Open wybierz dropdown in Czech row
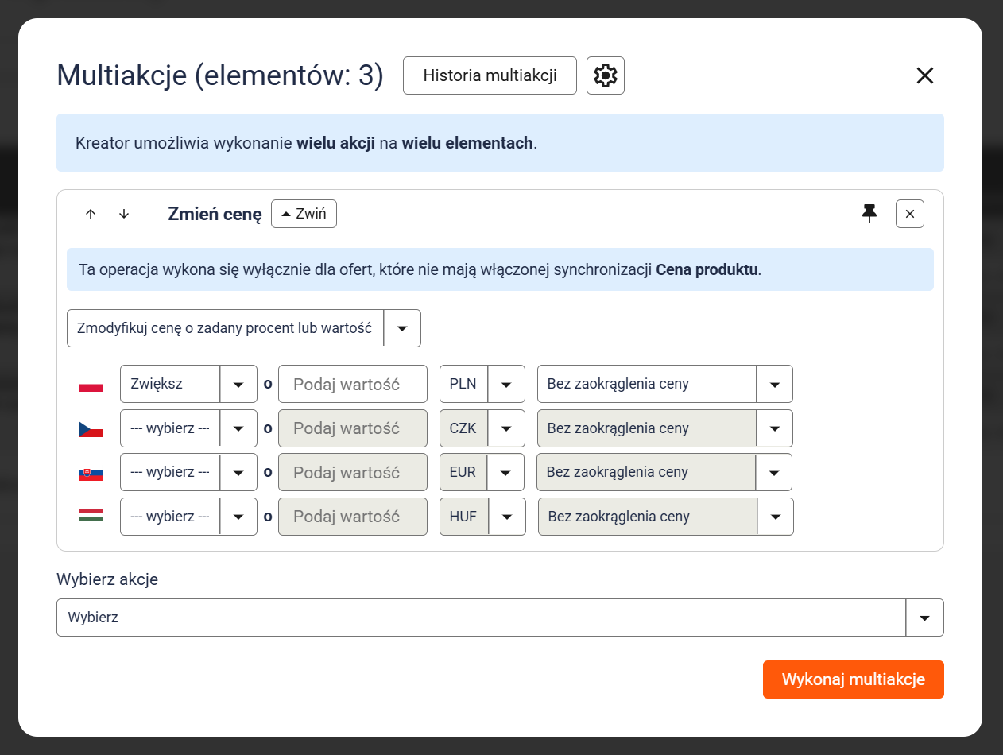1003x755 pixels. click(x=188, y=428)
